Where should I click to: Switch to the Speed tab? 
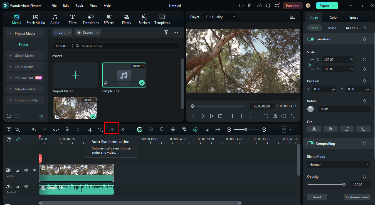click(x=354, y=17)
